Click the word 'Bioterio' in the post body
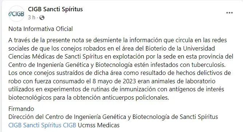Image resolution: width=243 pixels, height=132 pixels. (156, 48)
